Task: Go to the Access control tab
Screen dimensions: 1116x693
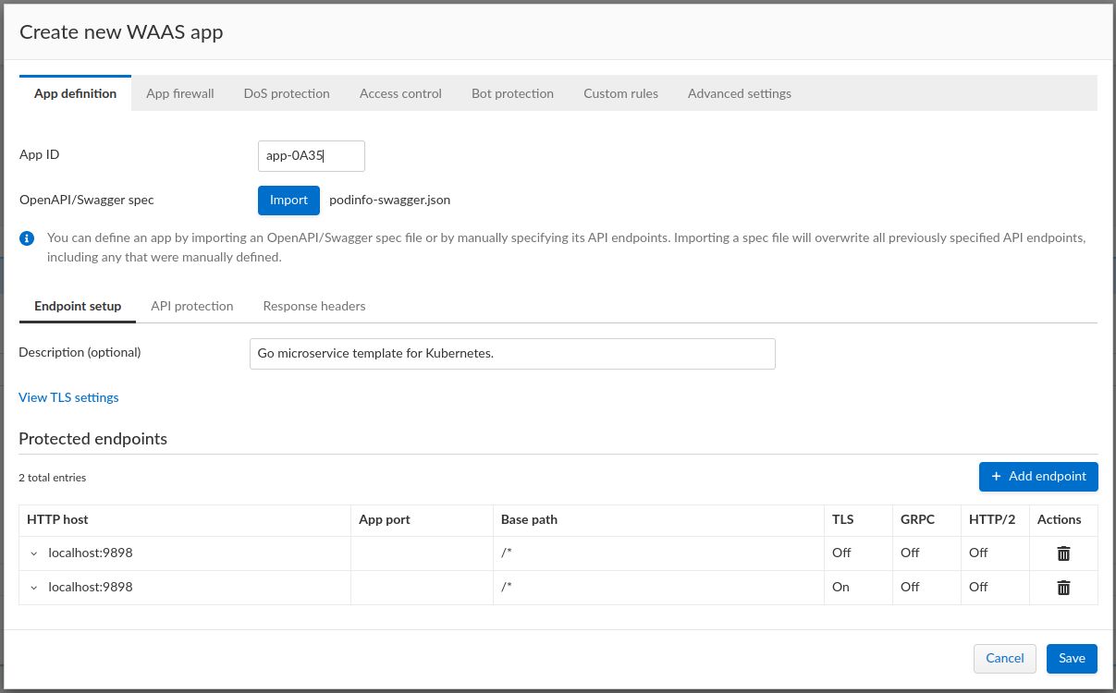Action: [x=400, y=93]
